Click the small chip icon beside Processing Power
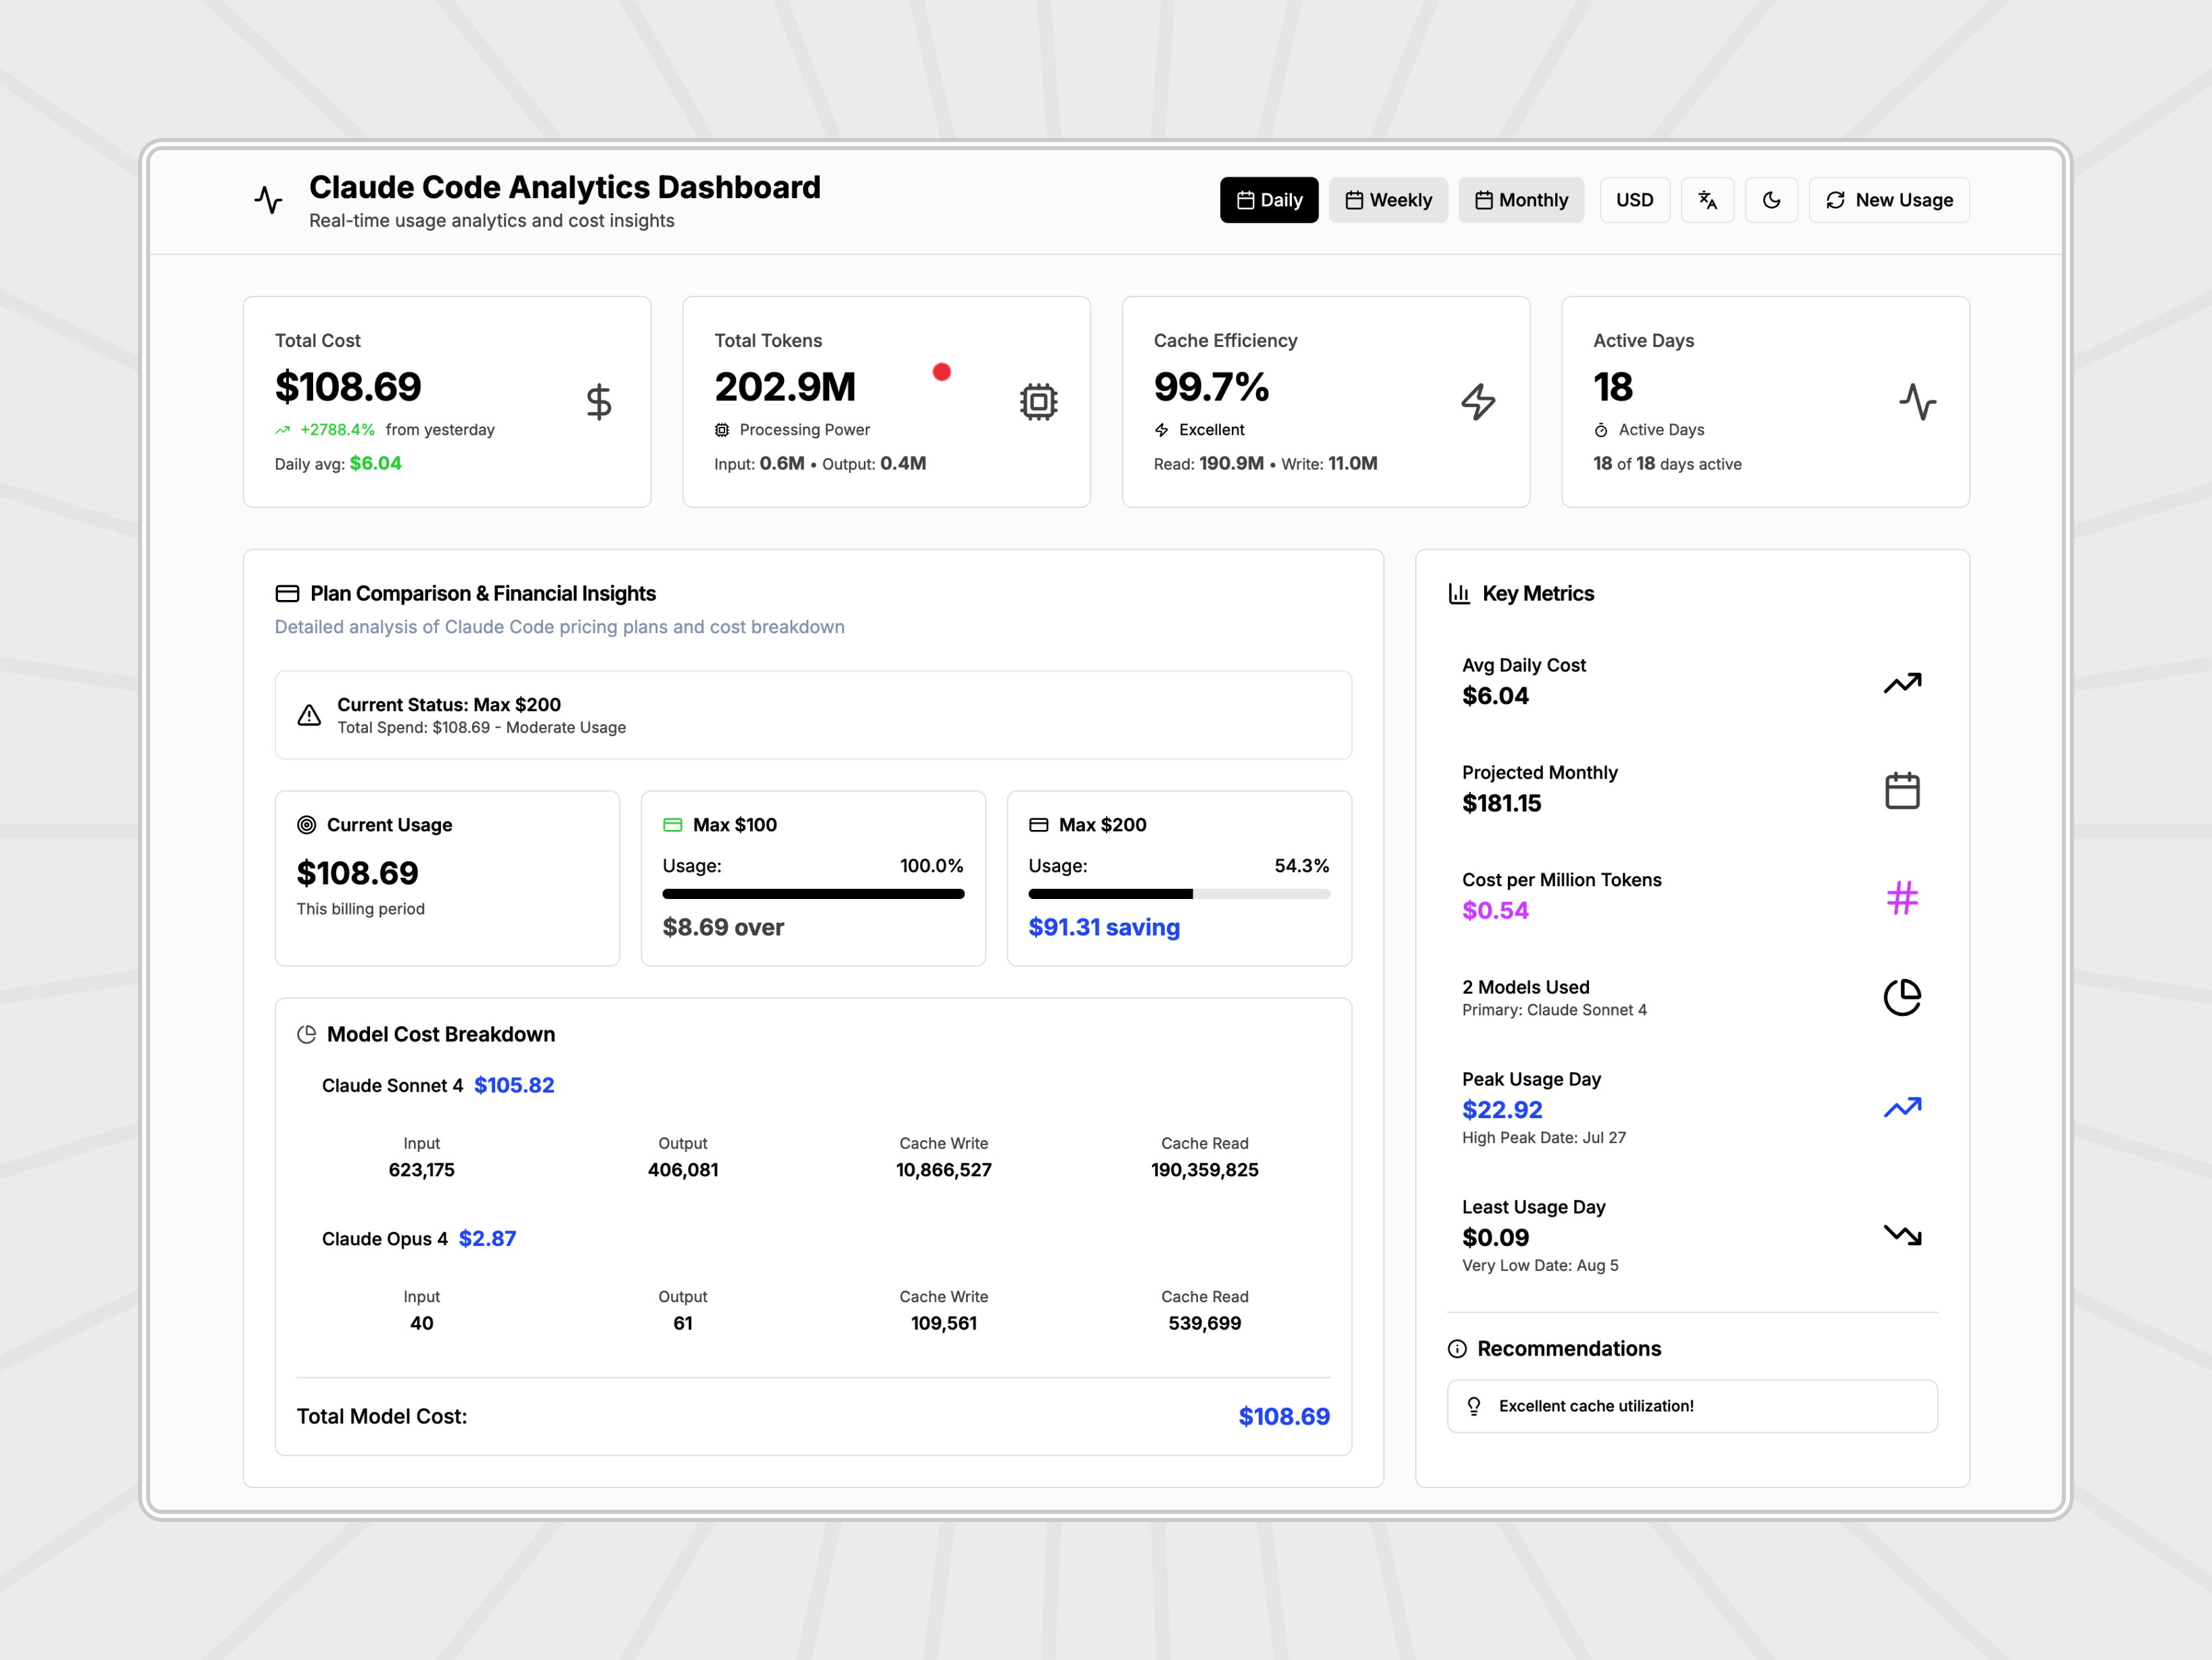2212x1660 pixels. click(722, 430)
